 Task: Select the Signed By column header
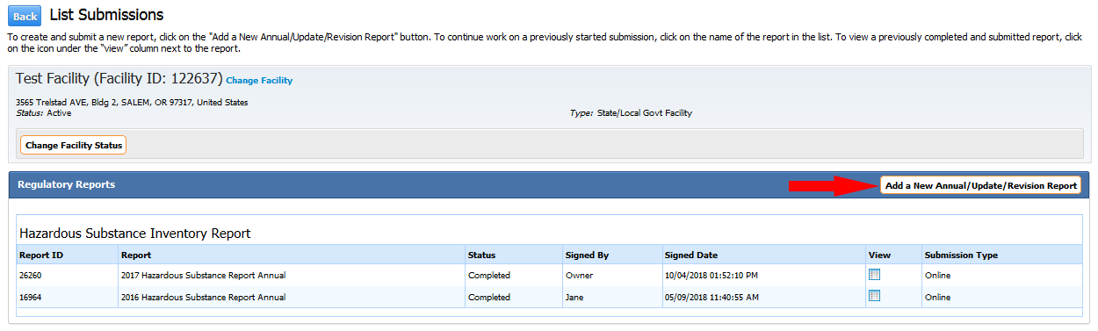click(x=587, y=255)
